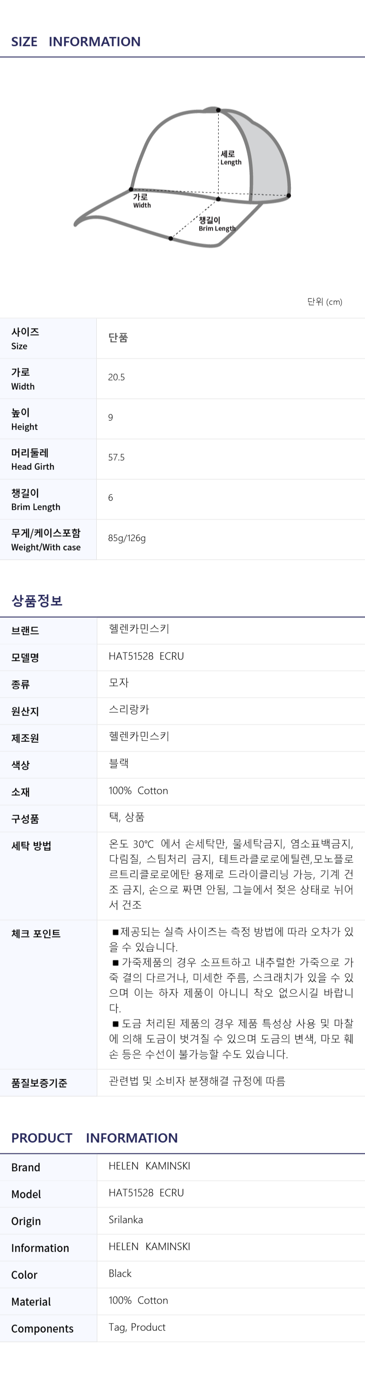This screenshot has height=1373, width=365.
Task: Click the cap diagram illustration
Action: (182, 177)
